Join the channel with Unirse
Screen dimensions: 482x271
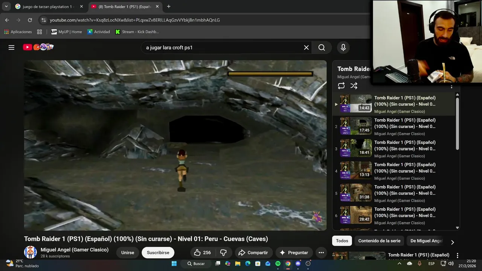128,253
